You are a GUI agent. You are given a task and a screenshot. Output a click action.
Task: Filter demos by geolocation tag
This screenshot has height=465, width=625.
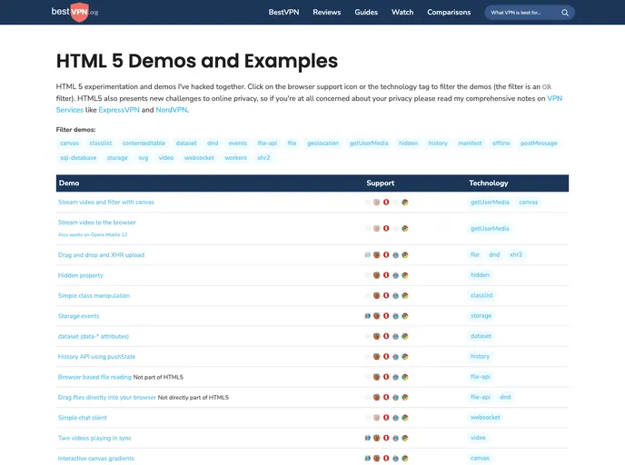click(322, 143)
